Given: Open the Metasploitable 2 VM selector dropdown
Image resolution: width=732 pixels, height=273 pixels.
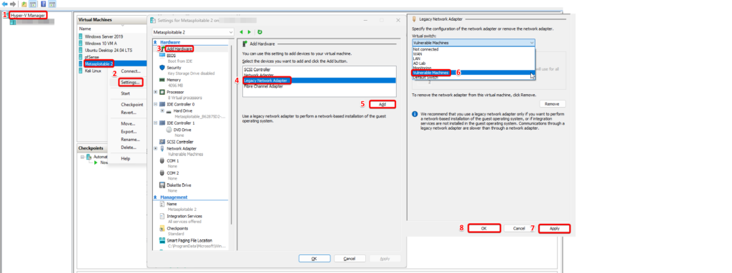Looking at the screenshot, I should [x=193, y=32].
